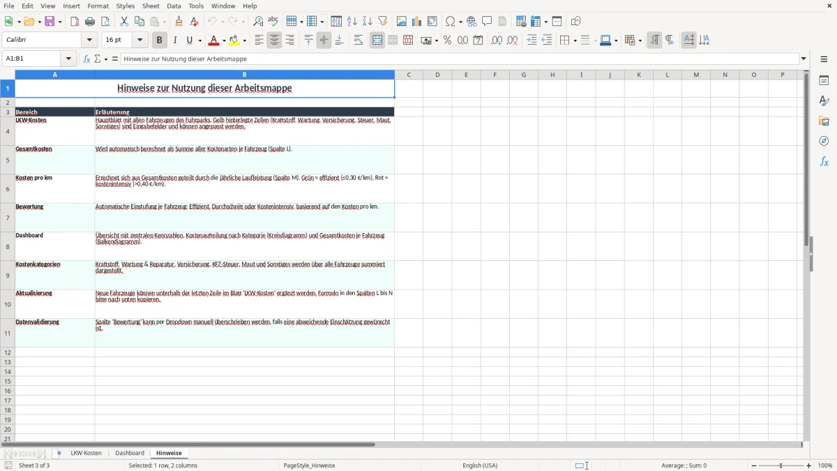
Task: Toggle Italic formatting
Action: (x=175, y=40)
